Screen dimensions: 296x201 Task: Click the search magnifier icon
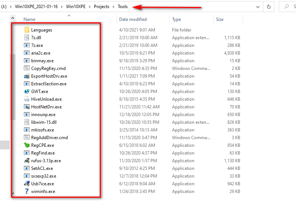[286, 7]
